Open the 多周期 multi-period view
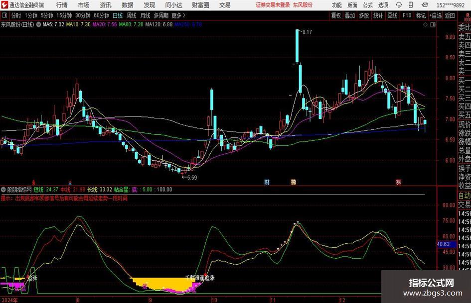This screenshot has width=471, height=303. click(x=161, y=15)
